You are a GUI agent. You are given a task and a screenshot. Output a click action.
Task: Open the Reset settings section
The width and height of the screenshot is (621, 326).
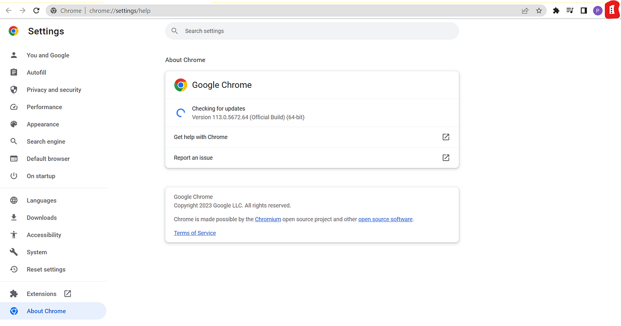46,269
